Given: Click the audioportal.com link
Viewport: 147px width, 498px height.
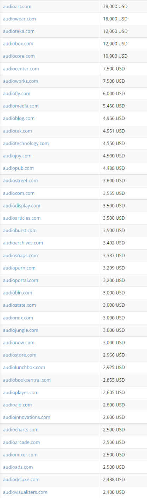Looking at the screenshot, I should click(20, 280).
